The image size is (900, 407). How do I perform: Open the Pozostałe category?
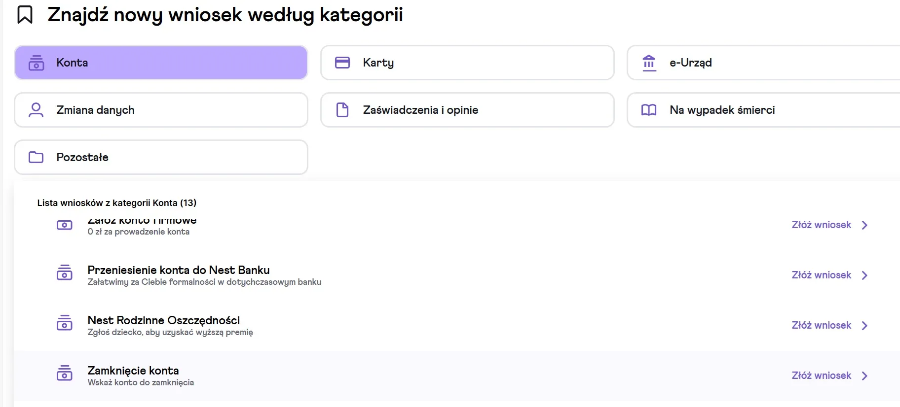coord(161,157)
